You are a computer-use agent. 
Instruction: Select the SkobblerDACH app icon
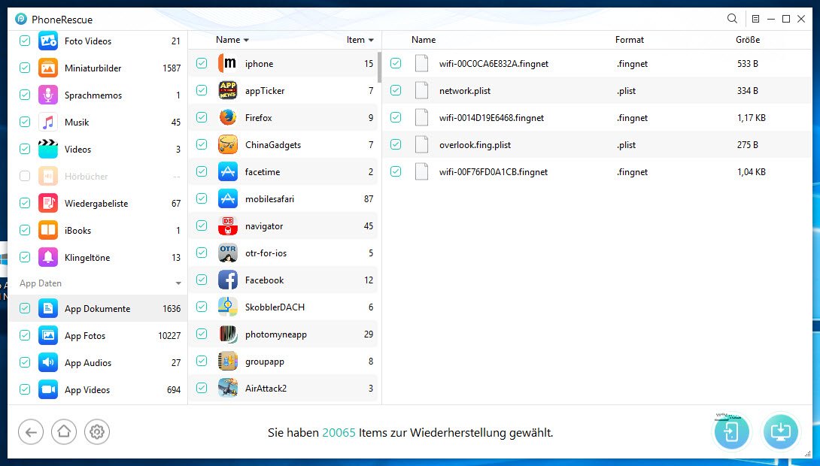(x=228, y=307)
